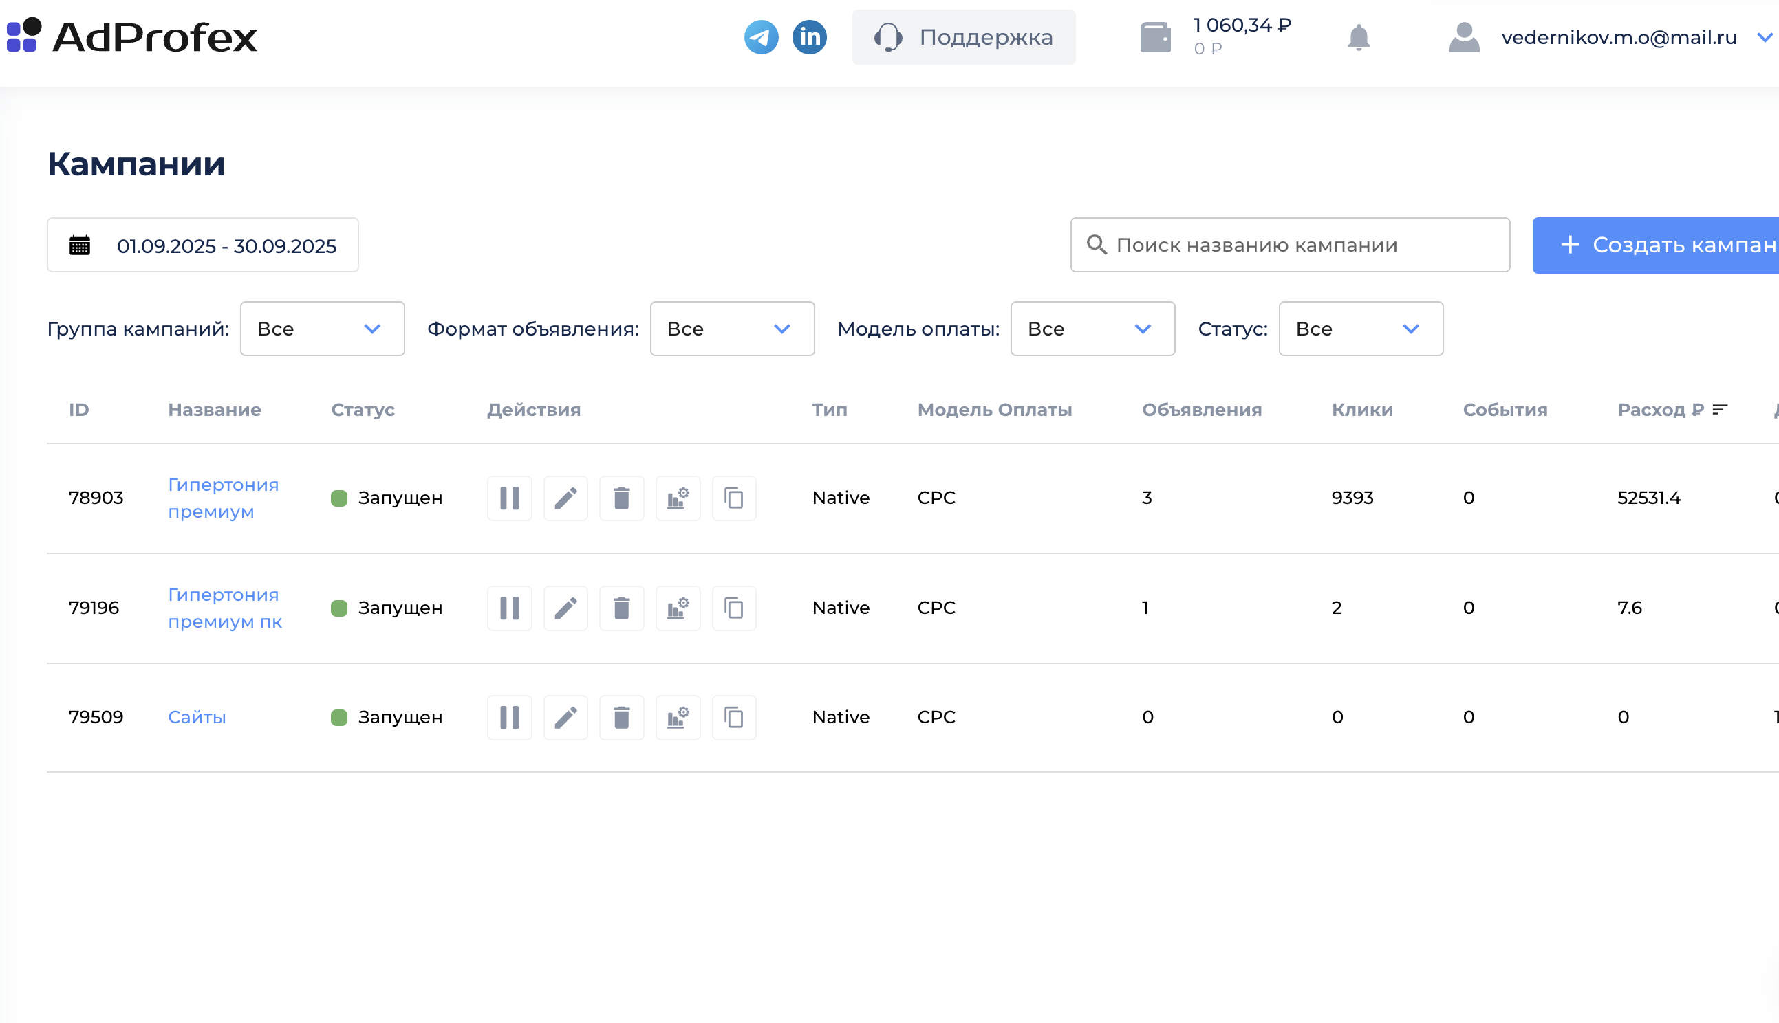This screenshot has width=1779, height=1023.
Task: Open the vedernikov.m.o@mail.ru account menu
Action: 1610,37
